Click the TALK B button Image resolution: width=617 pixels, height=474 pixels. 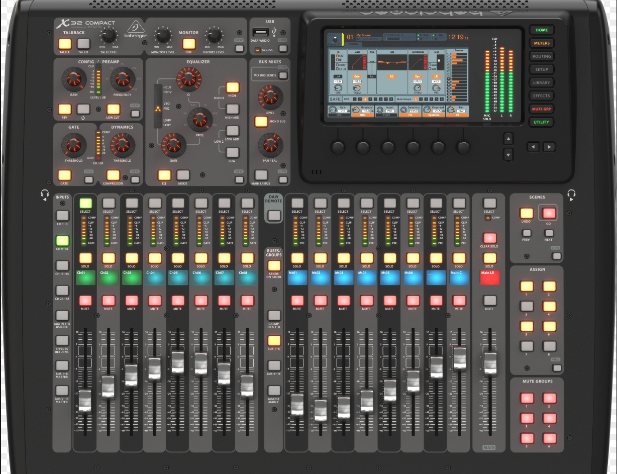point(83,44)
